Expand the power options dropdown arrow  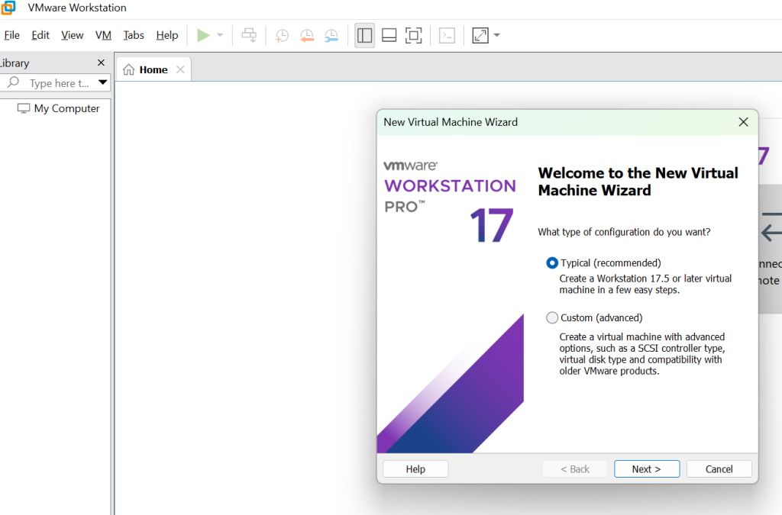click(x=220, y=35)
